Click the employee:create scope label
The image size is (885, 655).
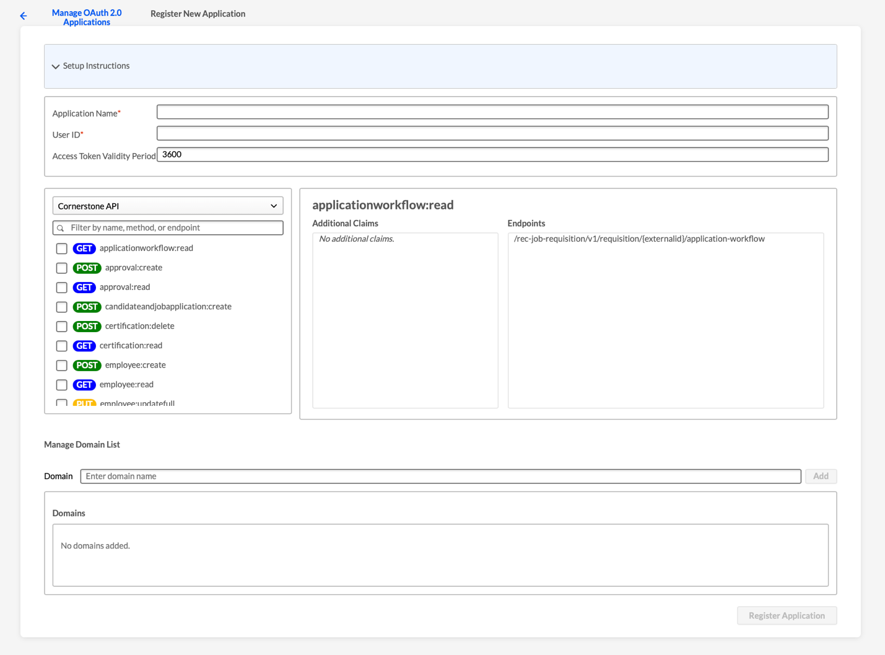pos(135,365)
